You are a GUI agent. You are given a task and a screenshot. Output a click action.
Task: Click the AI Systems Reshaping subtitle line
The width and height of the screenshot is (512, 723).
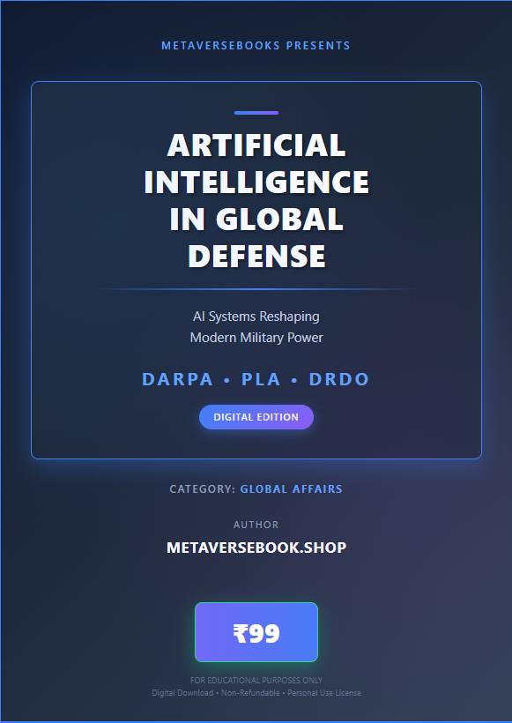coord(256,317)
